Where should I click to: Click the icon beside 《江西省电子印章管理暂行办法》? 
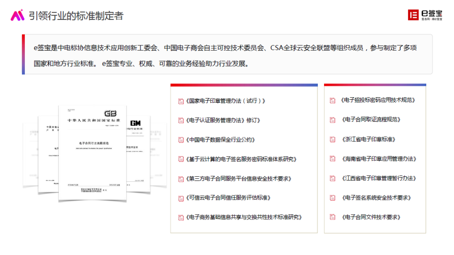pyautogui.click(x=333, y=178)
